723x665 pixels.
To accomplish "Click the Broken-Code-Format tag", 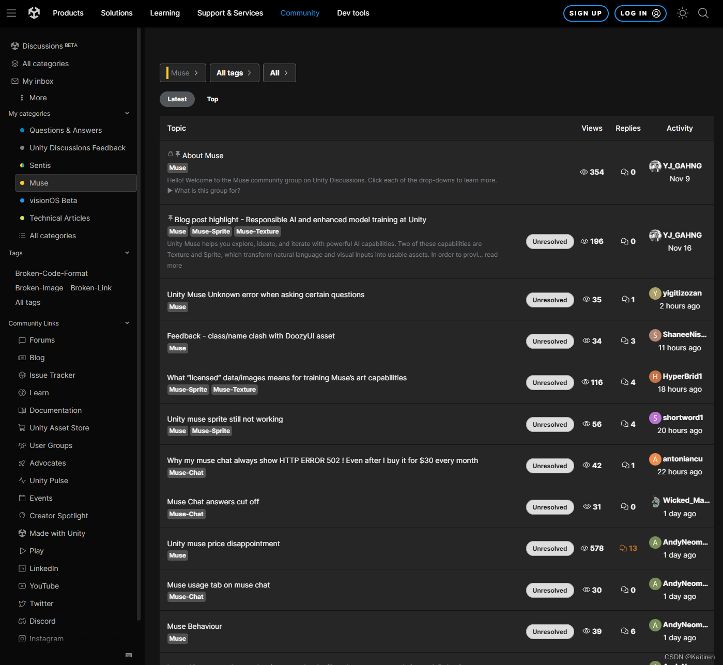I will click(x=51, y=273).
